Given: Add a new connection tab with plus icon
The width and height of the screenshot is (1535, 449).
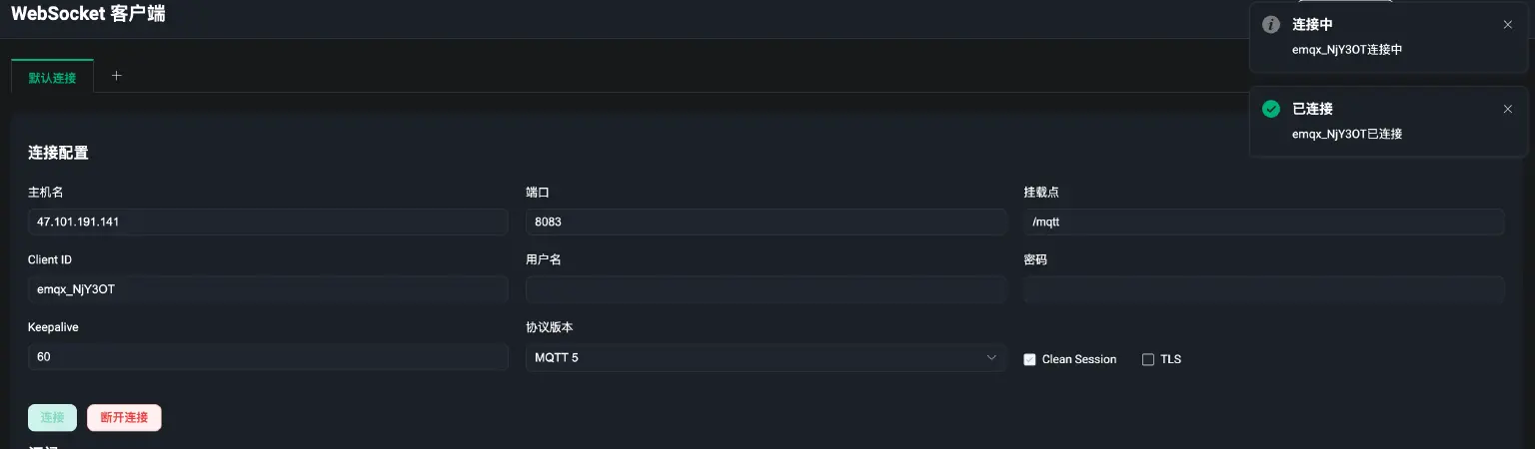Looking at the screenshot, I should [116, 76].
